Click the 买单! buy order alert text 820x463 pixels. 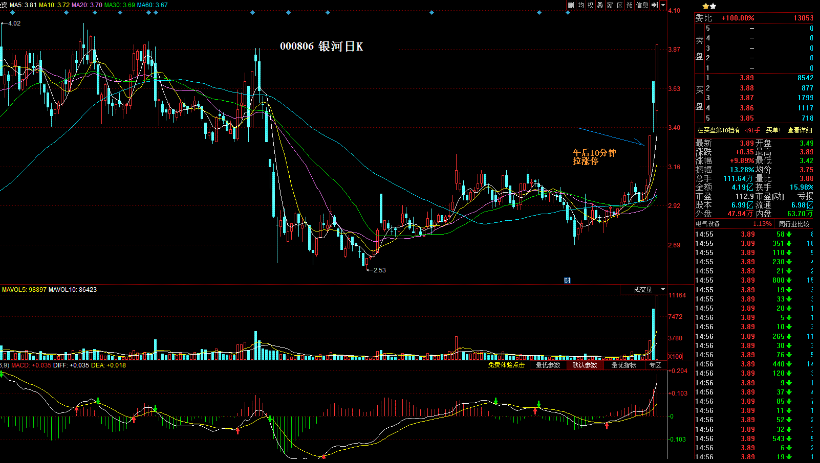click(x=773, y=130)
